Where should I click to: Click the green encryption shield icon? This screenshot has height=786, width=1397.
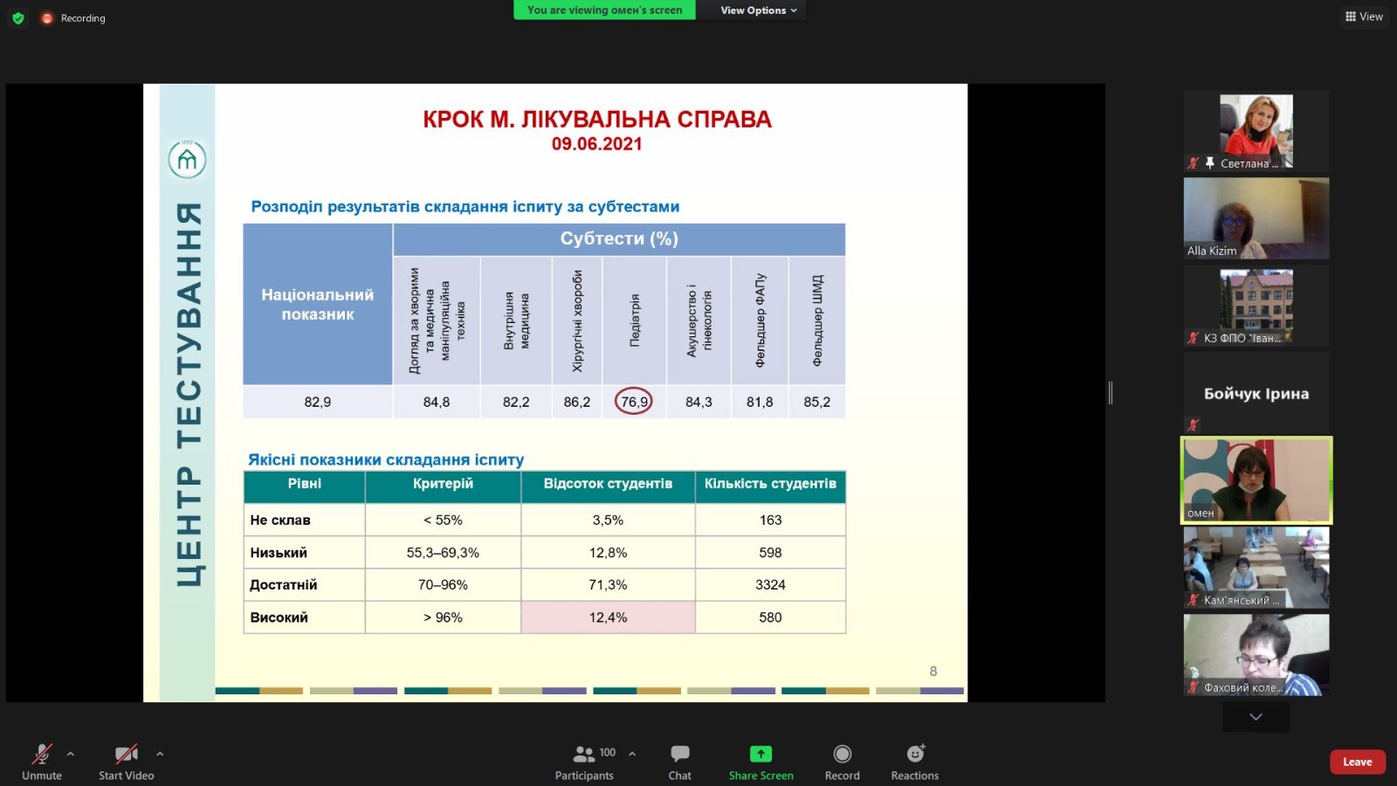coord(18,17)
